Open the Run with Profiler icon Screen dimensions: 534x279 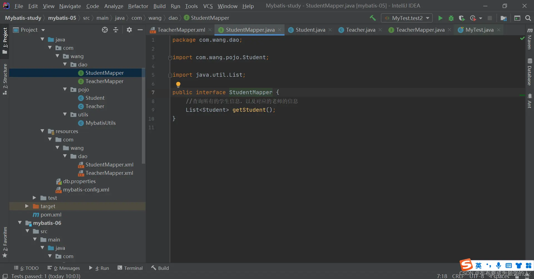(473, 18)
